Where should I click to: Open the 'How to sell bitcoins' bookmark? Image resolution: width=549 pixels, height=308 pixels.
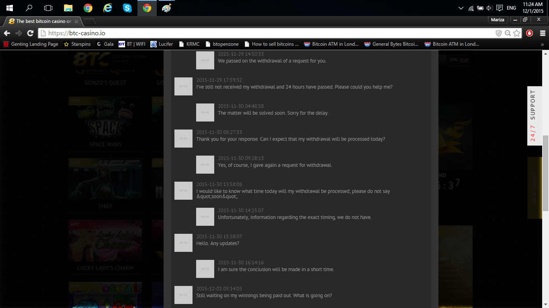click(271, 44)
